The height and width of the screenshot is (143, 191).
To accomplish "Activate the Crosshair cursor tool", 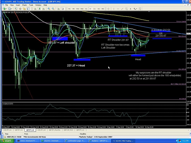I will click(108, 9).
